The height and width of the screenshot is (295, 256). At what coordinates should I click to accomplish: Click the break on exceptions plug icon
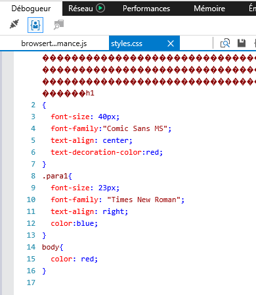click(x=14, y=24)
